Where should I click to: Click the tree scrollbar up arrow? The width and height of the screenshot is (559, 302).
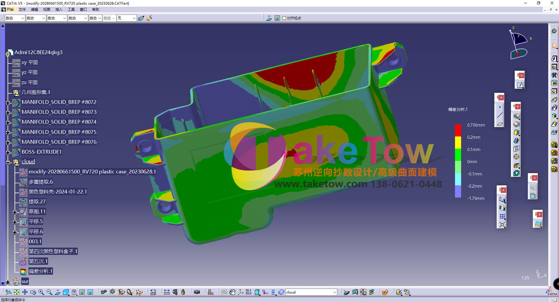3,26
